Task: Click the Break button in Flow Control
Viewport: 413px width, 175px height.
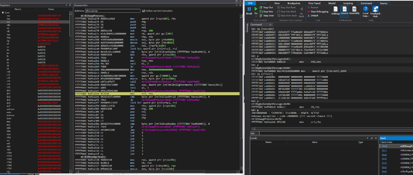Action: tap(249, 10)
